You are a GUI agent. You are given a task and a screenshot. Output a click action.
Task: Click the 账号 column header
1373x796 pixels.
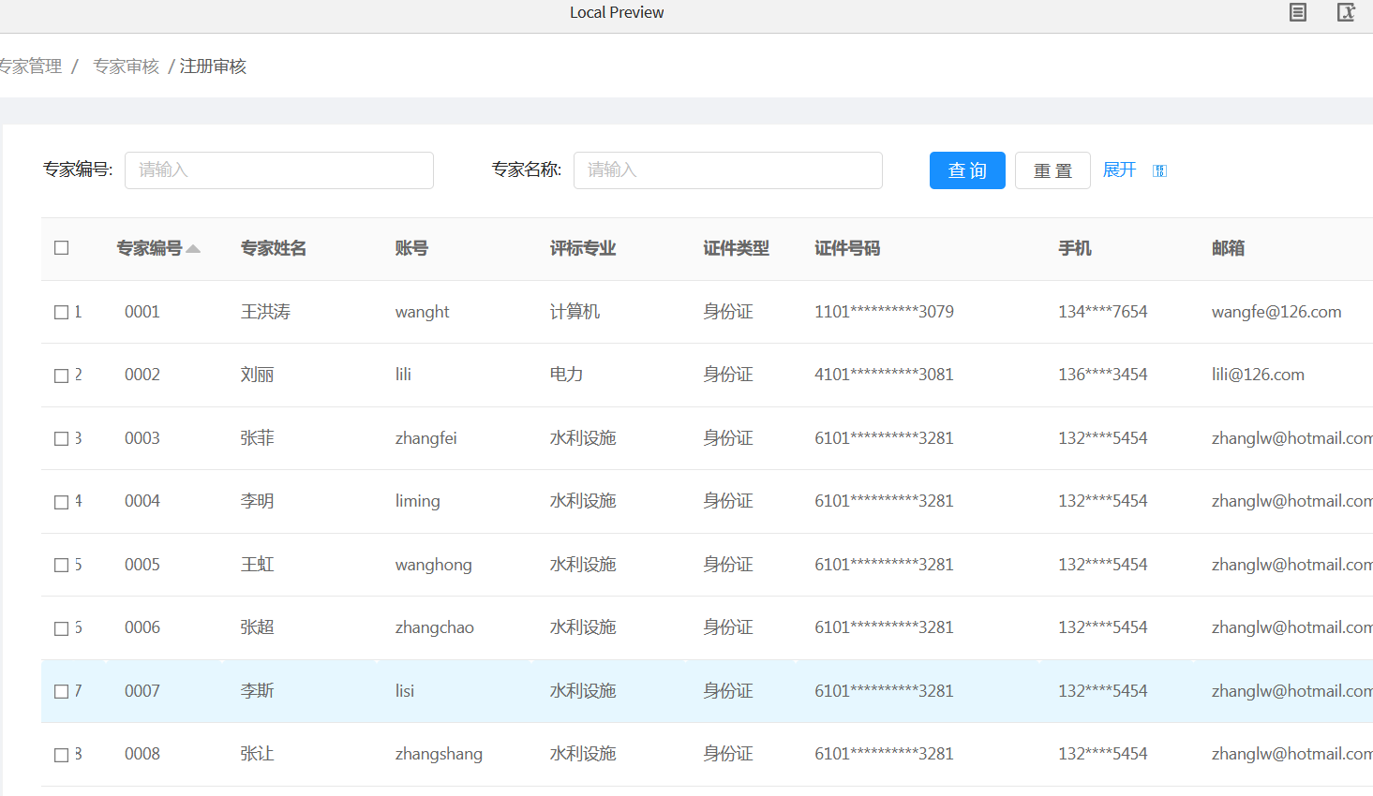click(411, 248)
